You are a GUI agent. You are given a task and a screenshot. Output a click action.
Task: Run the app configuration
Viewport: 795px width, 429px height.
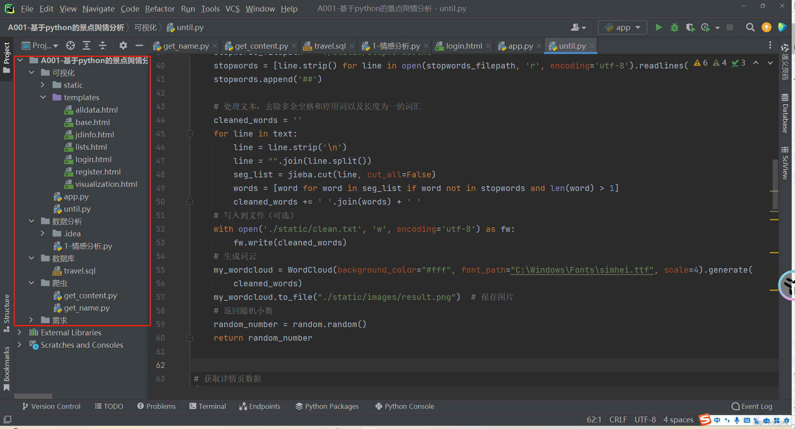click(x=659, y=28)
